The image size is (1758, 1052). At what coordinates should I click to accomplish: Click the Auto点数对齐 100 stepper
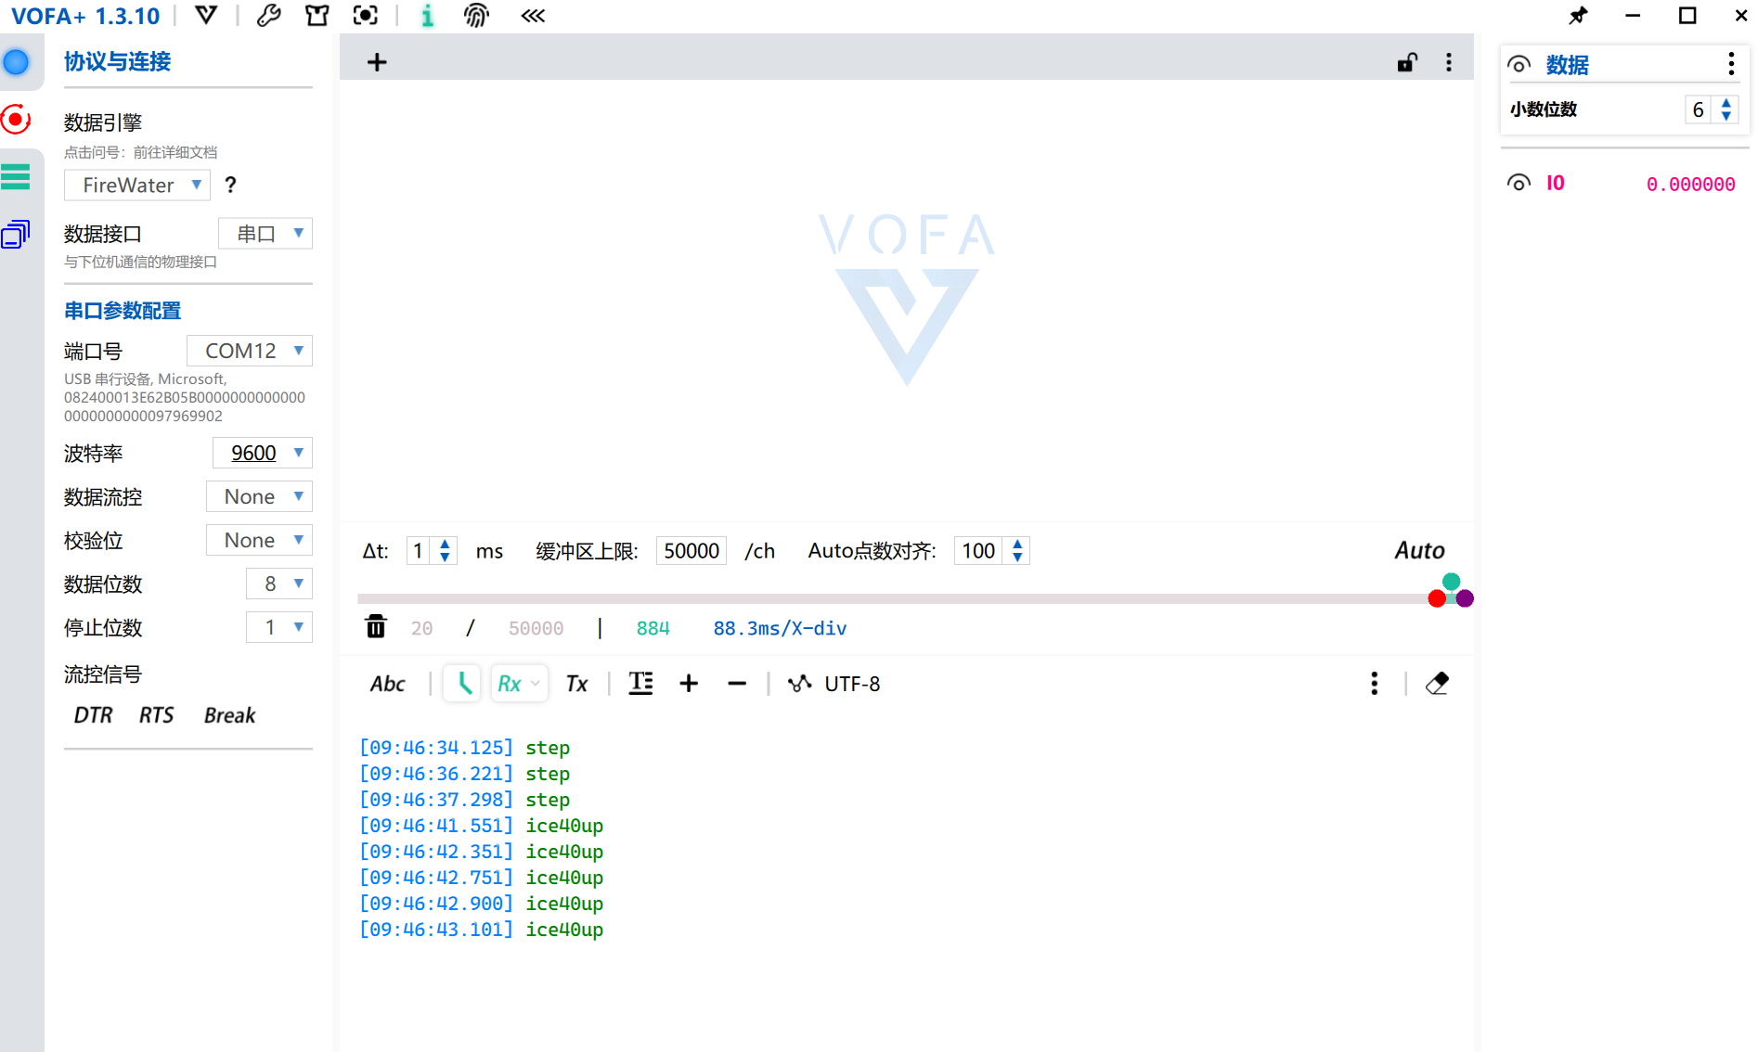click(x=992, y=551)
